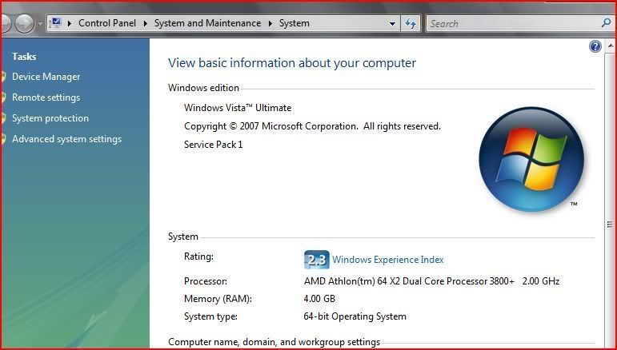Viewport: 617px width, 350px height.
Task: Open the recent pages dropdown arrow
Action: [40, 24]
